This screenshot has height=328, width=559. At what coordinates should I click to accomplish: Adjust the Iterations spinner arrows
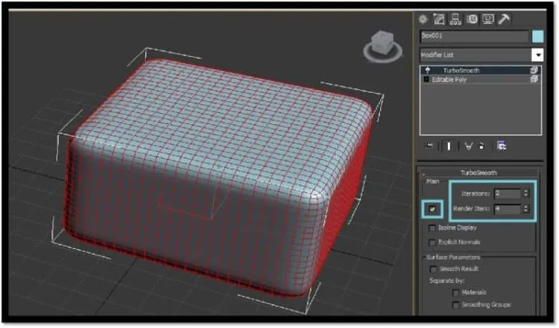point(526,193)
